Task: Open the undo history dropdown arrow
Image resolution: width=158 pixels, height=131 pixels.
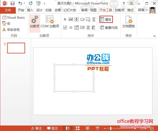Action: 24,3
